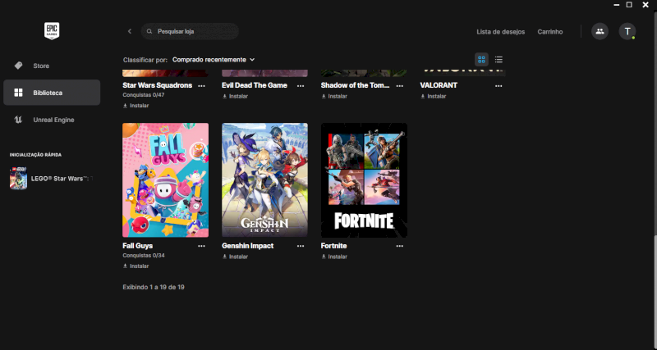Open Star Wars Squadrons options menu
The height and width of the screenshot is (350, 657).
tap(201, 86)
